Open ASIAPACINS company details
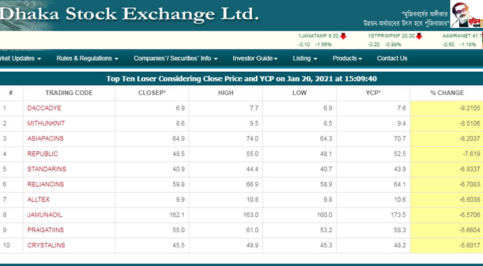 click(x=45, y=138)
